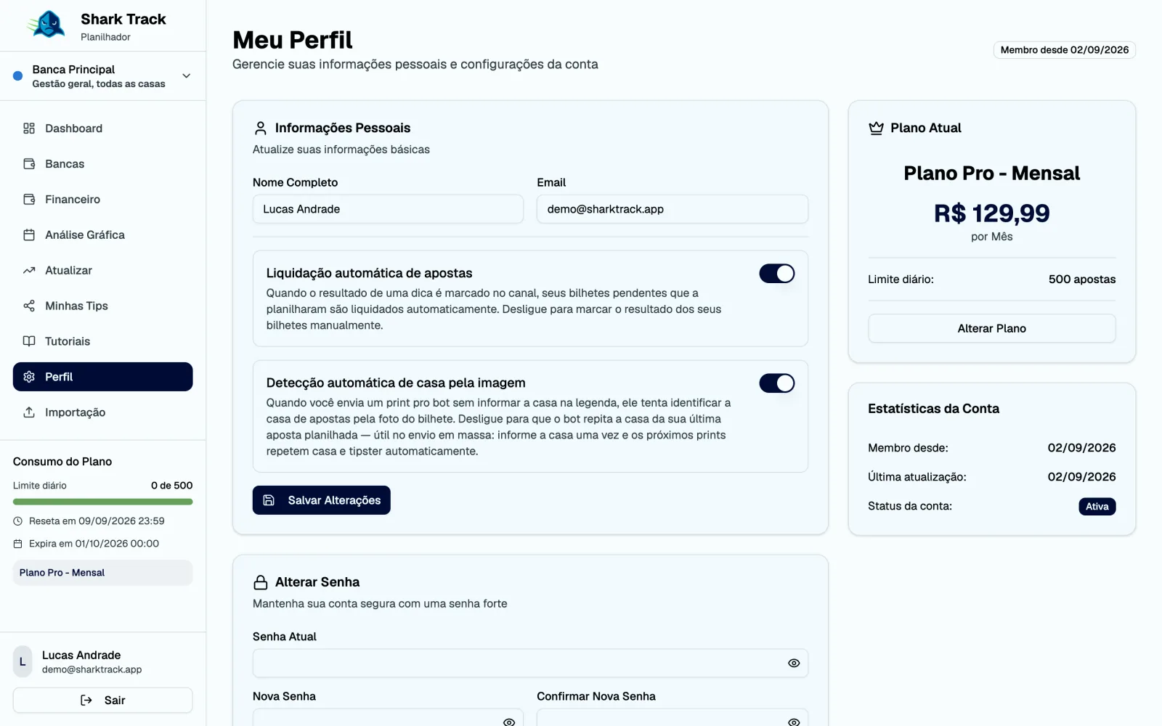Screen dimensions: 1162x726
Task: Click the Shark Track logo icon
Action: pos(47,25)
